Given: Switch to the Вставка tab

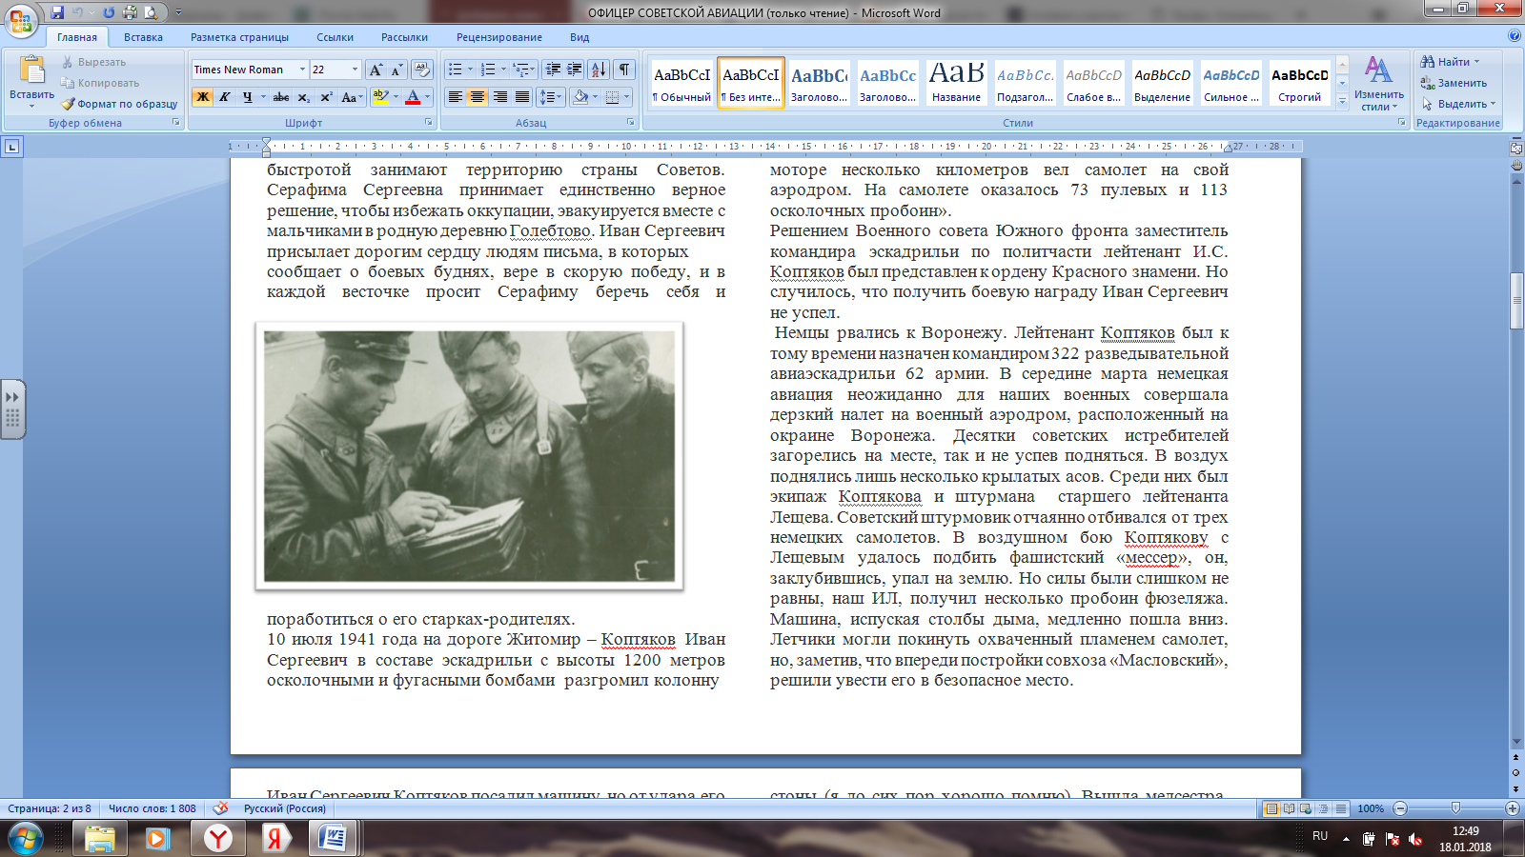Looking at the screenshot, I should tap(143, 37).
